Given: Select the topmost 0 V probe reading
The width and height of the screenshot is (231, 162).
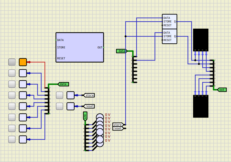Looking at the screenshot, I should pyautogui.click(x=108, y=115).
